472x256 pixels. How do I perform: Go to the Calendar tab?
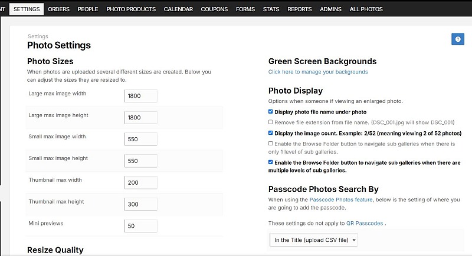coord(178,9)
